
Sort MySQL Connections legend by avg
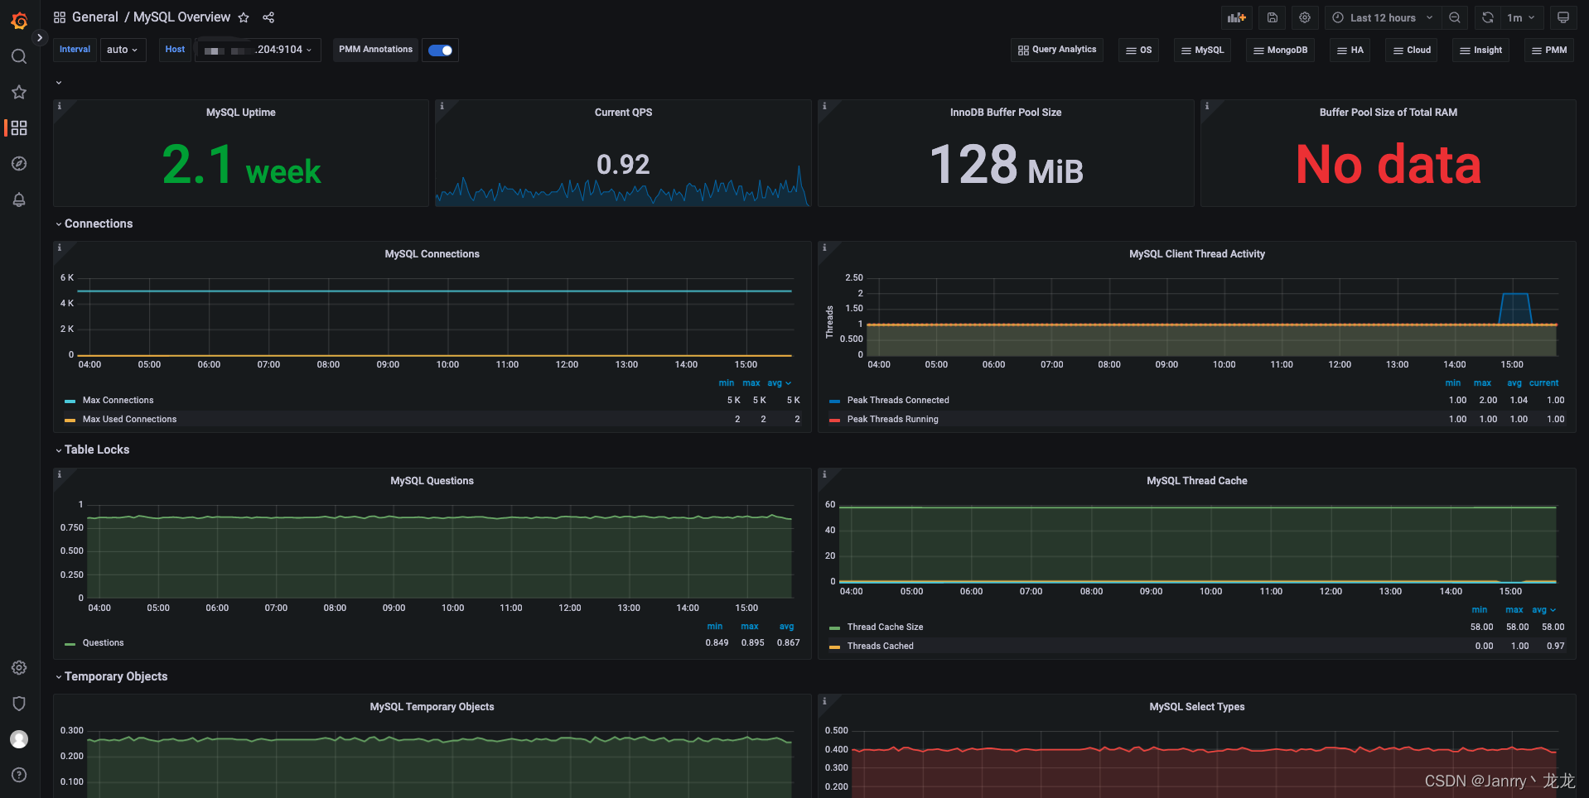[779, 383]
